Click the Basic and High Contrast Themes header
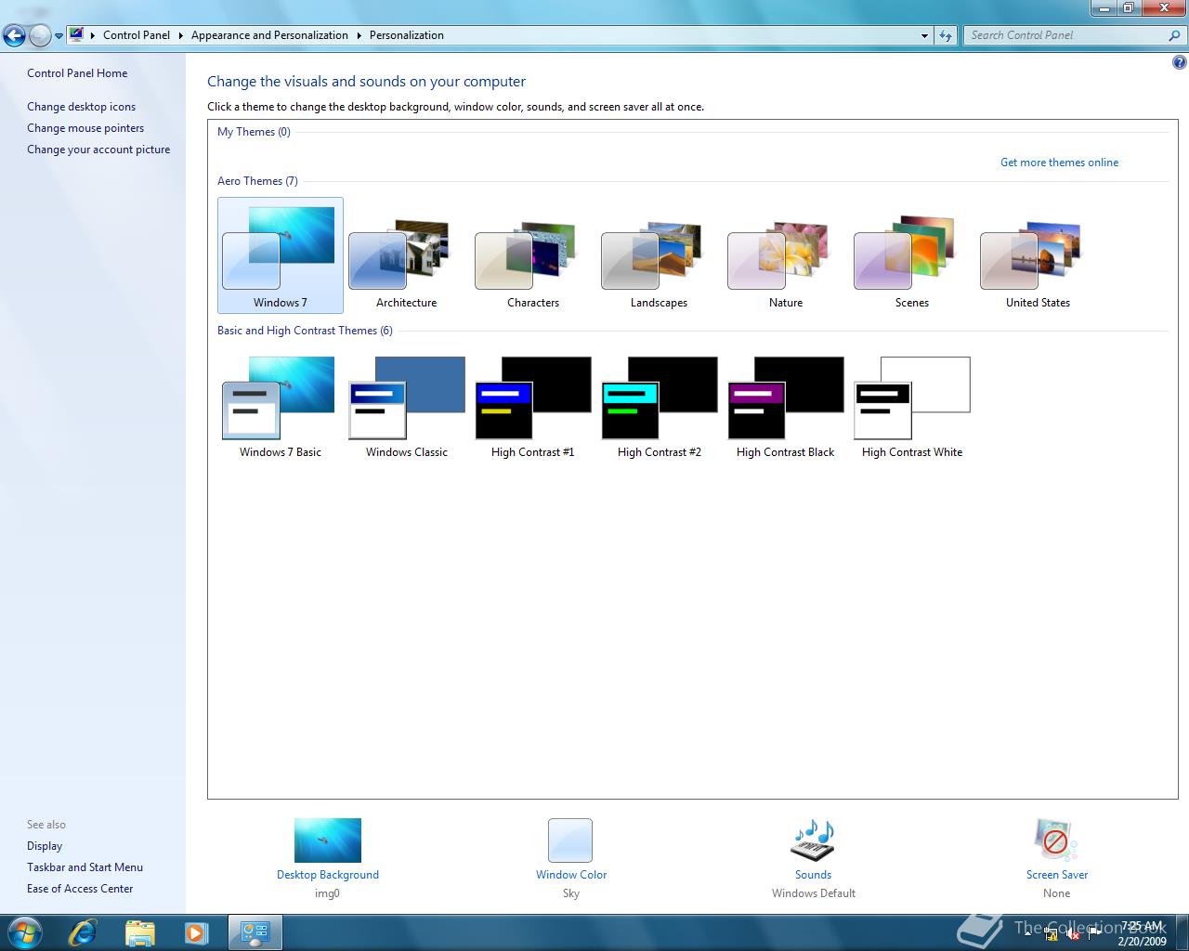The width and height of the screenshot is (1189, 951). [x=305, y=331]
